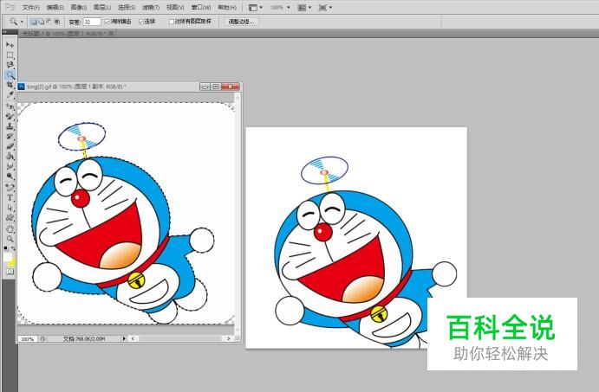Select the Hand tool

coord(10,228)
